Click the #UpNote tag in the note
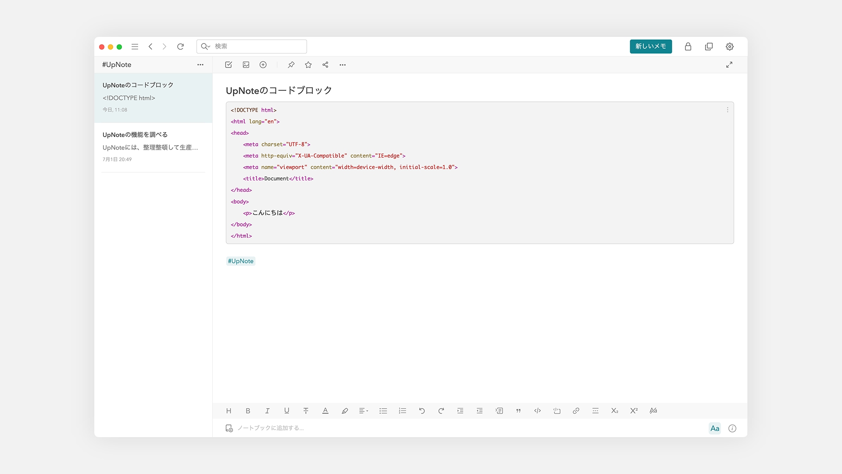The width and height of the screenshot is (842, 474). click(240, 261)
